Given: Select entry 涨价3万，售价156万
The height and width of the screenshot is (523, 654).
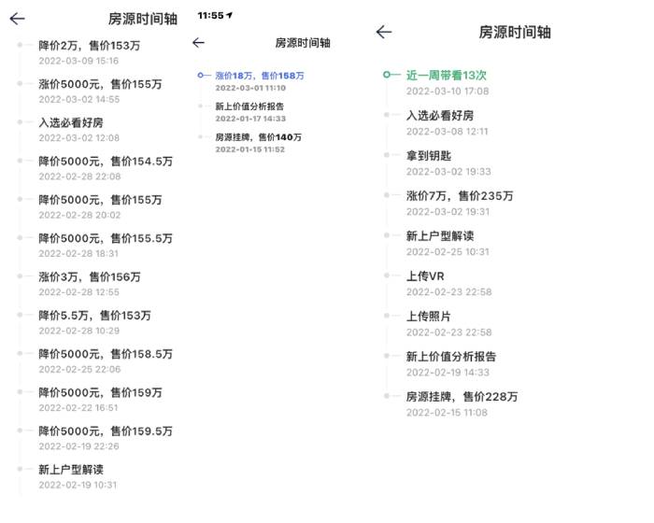Looking at the screenshot, I should 90,277.
